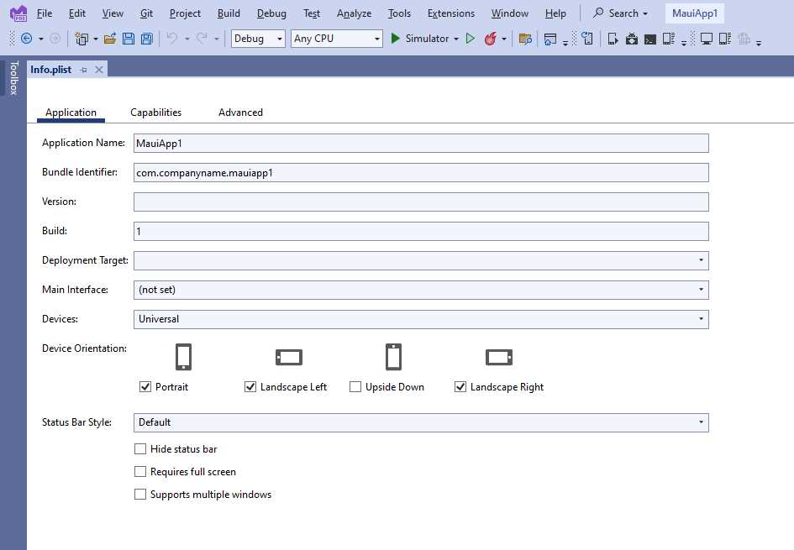Click inside the Bundle Identifier field
Image resolution: width=794 pixels, height=550 pixels.
(x=336, y=172)
